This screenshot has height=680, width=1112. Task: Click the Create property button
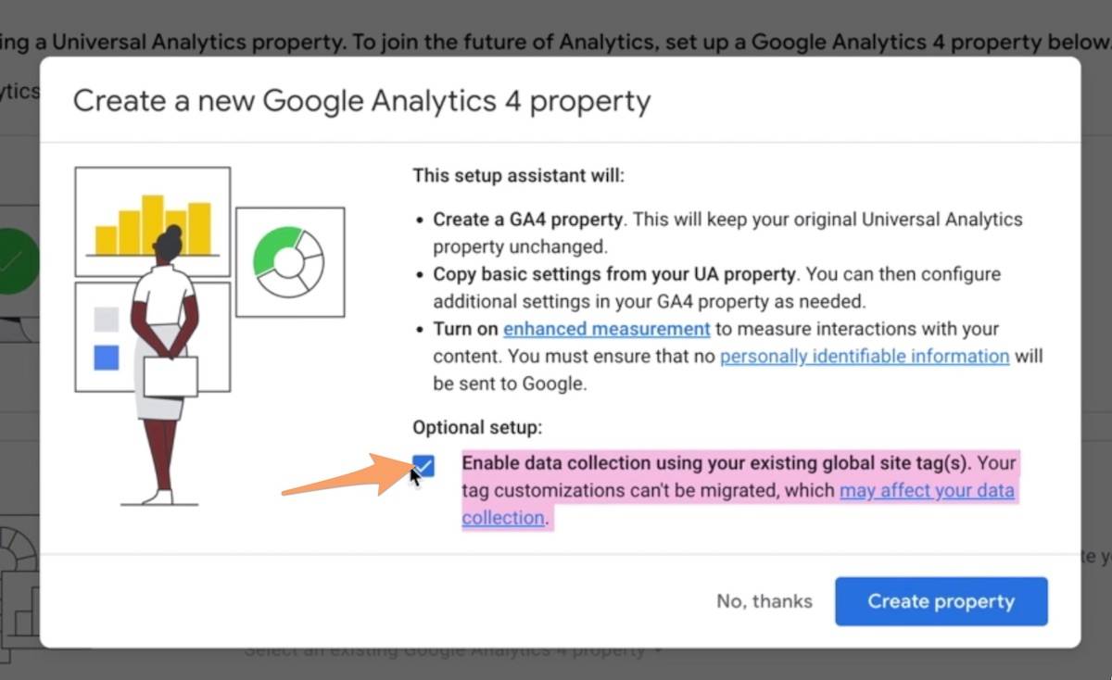pos(941,601)
